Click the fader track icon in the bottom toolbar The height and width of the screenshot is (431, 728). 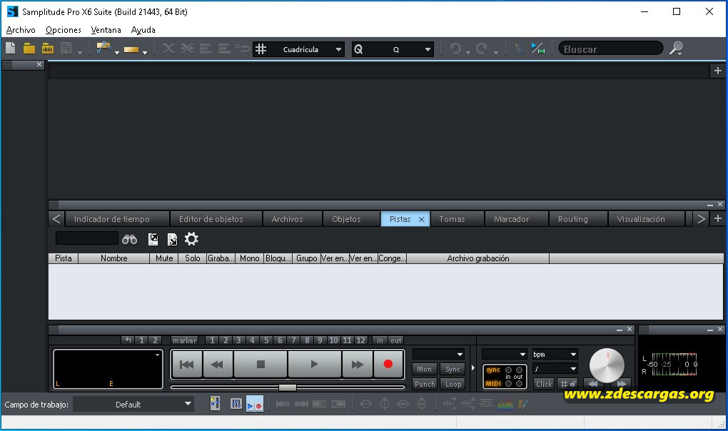click(x=236, y=404)
